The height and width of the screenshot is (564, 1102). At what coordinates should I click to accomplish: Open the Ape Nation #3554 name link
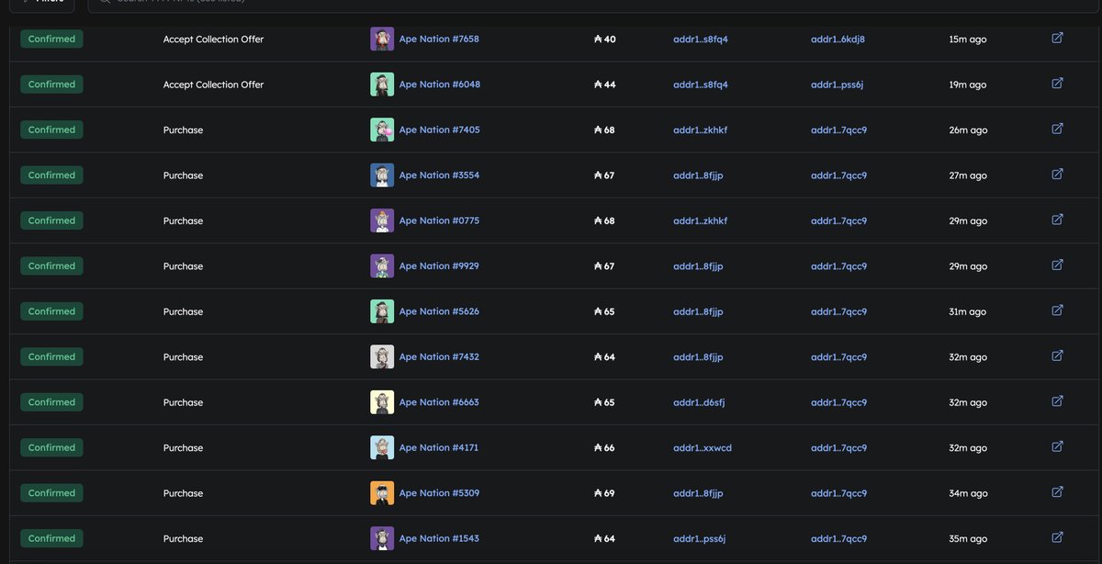tap(439, 175)
